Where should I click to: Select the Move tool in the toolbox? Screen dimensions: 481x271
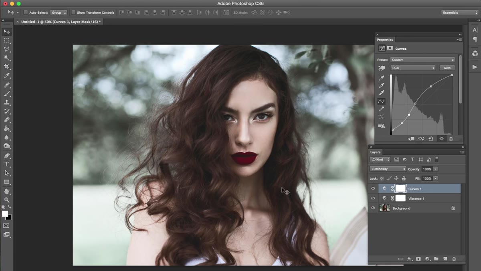[7, 32]
